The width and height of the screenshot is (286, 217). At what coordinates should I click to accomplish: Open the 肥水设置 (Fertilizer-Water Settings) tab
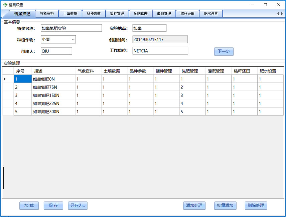pyautogui.click(x=211, y=14)
